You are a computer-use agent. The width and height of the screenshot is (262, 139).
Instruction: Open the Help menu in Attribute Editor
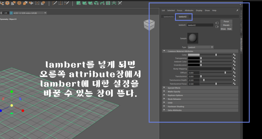point(214,10)
